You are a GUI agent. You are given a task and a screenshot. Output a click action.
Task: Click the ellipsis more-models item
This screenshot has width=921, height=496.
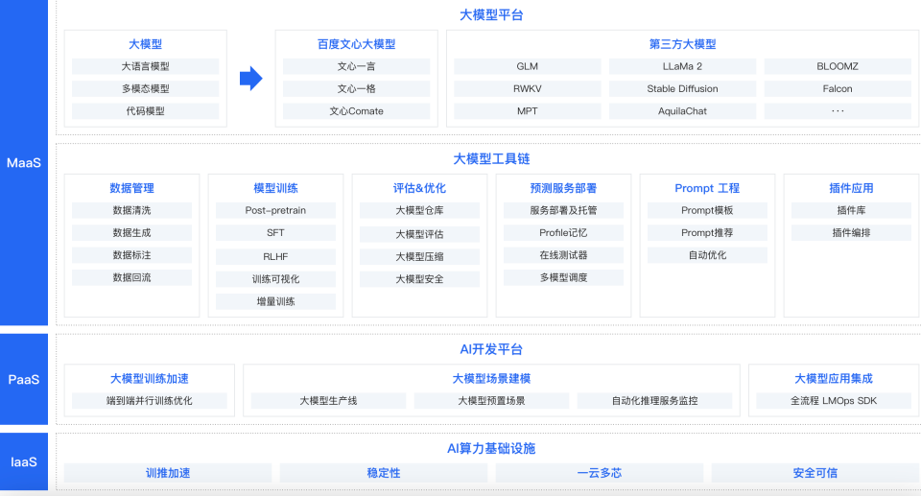coord(838,111)
